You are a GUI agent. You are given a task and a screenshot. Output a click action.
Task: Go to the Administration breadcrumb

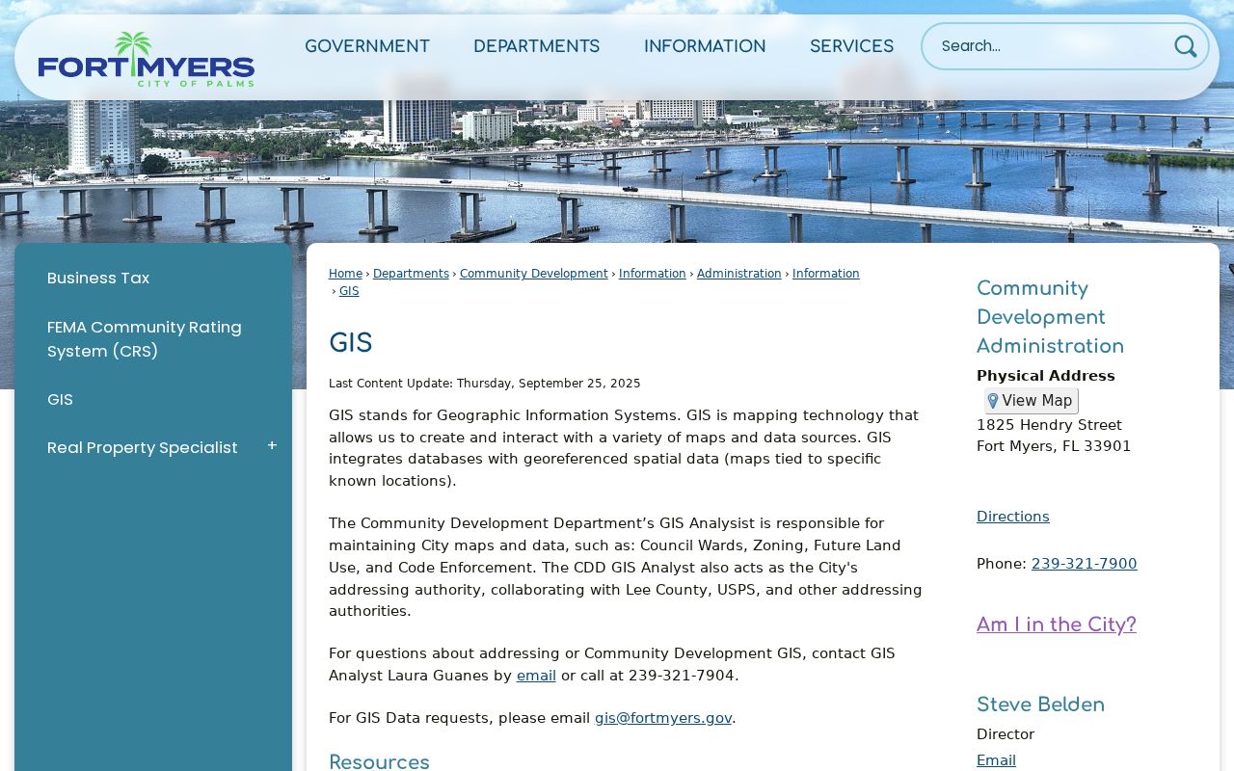739,274
